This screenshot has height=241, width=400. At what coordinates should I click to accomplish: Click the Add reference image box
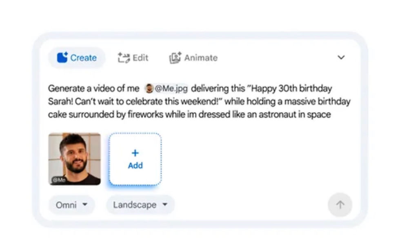point(135,159)
